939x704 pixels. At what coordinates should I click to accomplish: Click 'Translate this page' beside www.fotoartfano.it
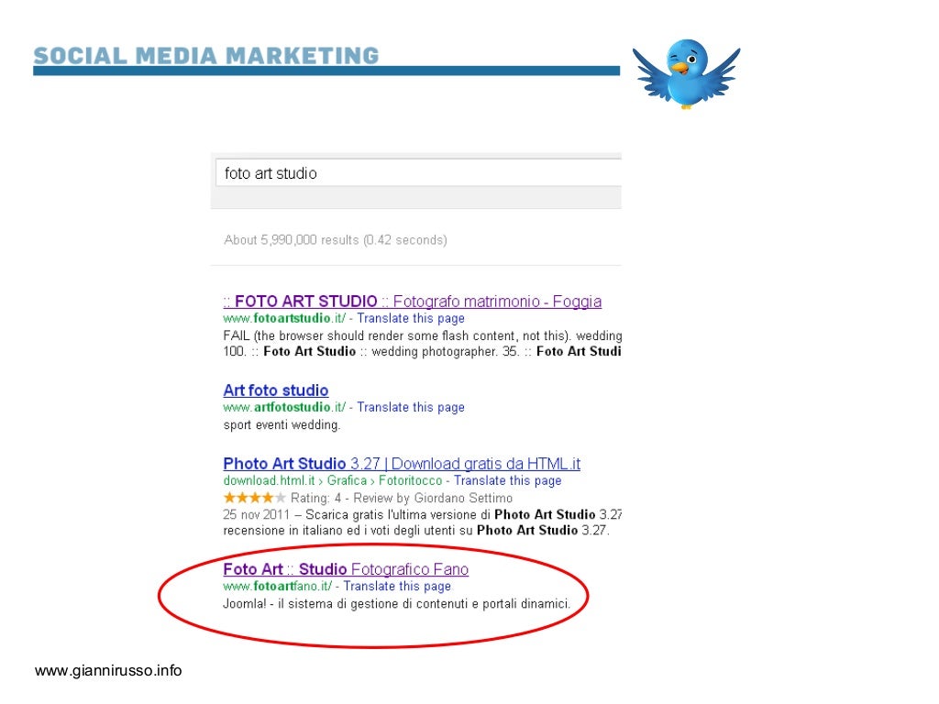coord(397,586)
